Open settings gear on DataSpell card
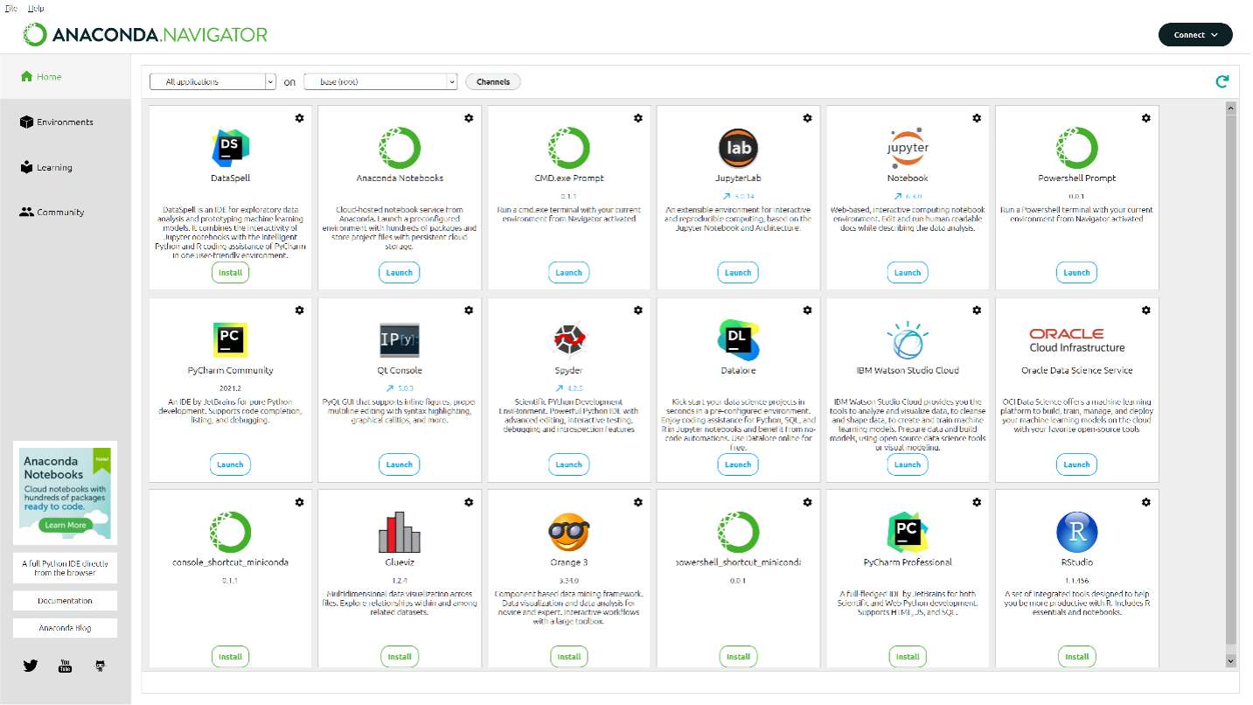The height and width of the screenshot is (705, 1253). [300, 118]
